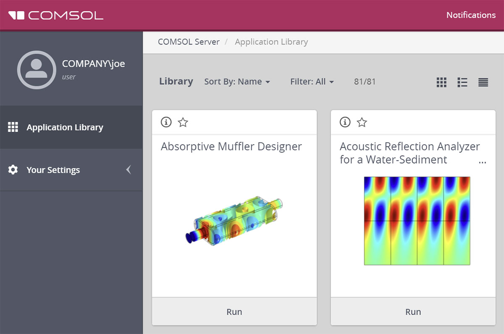Click the acoustic reflection plot thumbnail
This screenshot has width=504, height=334.
[417, 221]
